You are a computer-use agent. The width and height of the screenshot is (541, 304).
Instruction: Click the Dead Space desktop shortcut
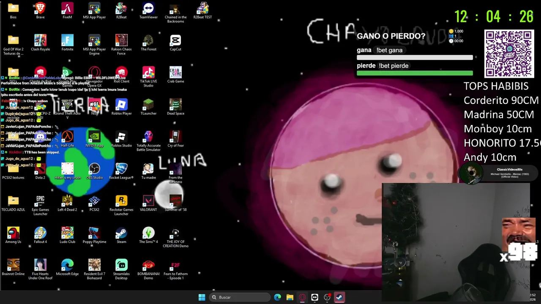point(175,107)
